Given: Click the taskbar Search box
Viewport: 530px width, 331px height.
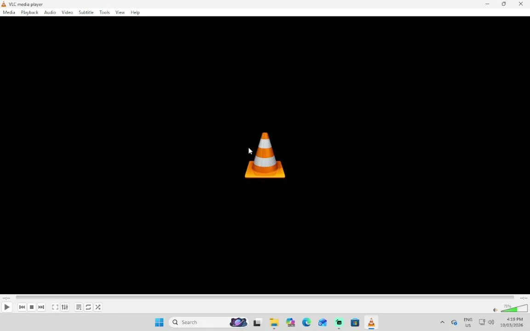Looking at the screenshot, I should pyautogui.click(x=208, y=322).
